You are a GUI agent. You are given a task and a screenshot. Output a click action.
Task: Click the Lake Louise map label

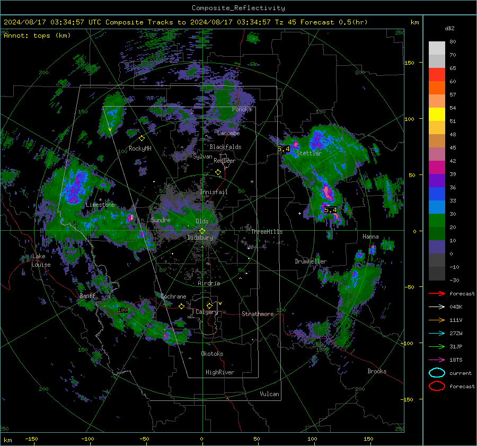41,260
